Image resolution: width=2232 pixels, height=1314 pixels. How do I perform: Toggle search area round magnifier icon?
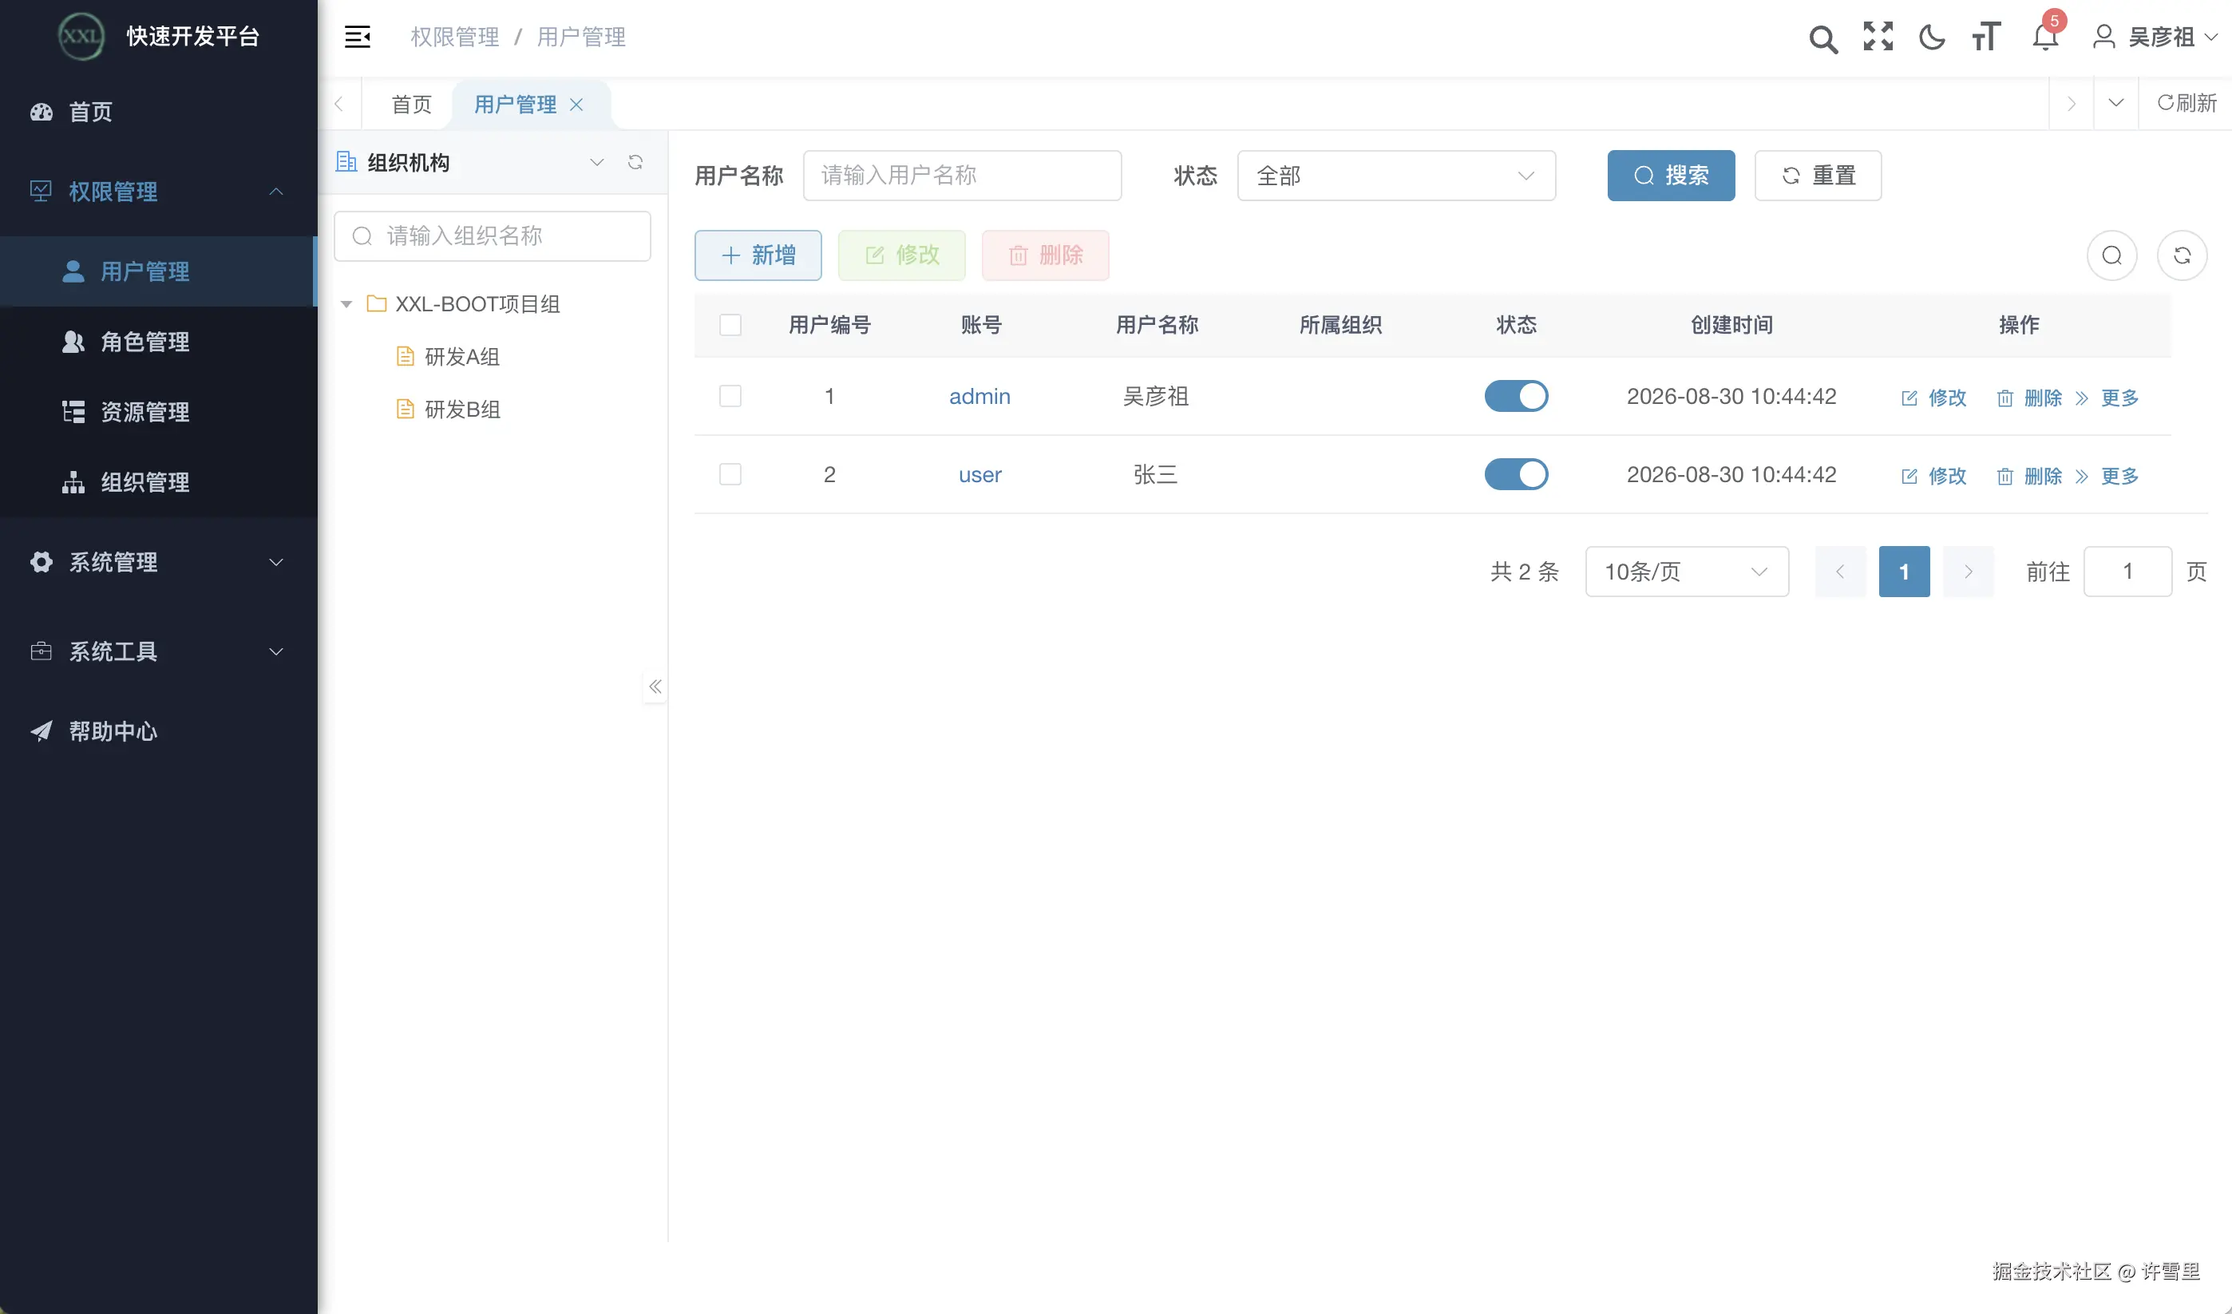(x=2111, y=255)
